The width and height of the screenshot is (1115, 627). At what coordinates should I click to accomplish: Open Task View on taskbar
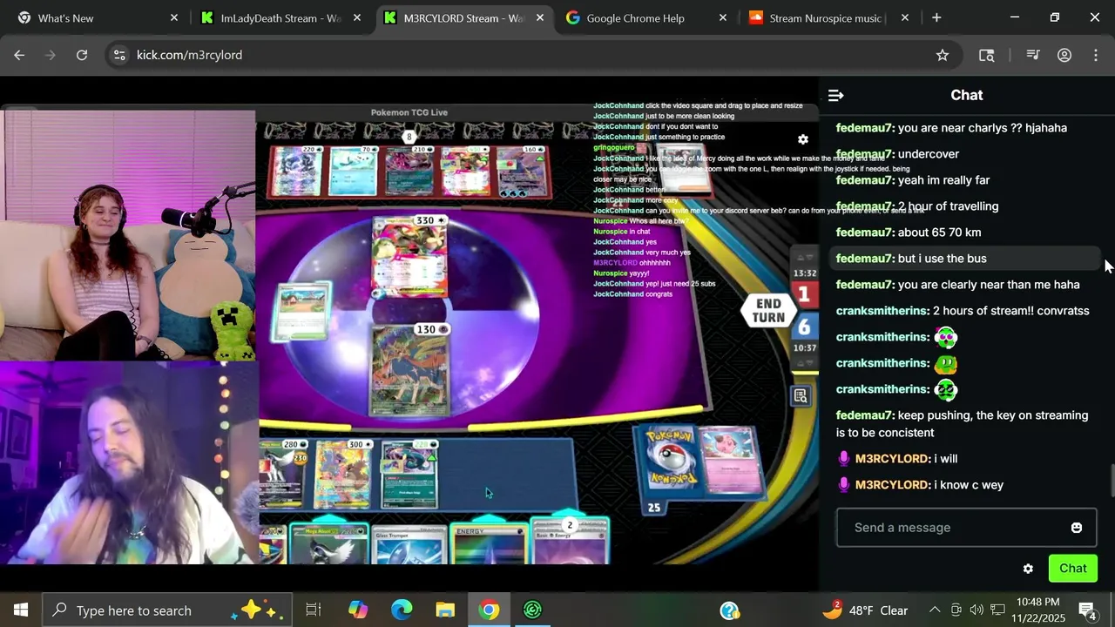pos(314,610)
